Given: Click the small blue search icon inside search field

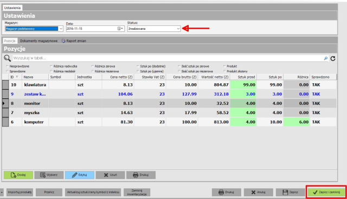Looking at the screenshot, I should point(326,58).
